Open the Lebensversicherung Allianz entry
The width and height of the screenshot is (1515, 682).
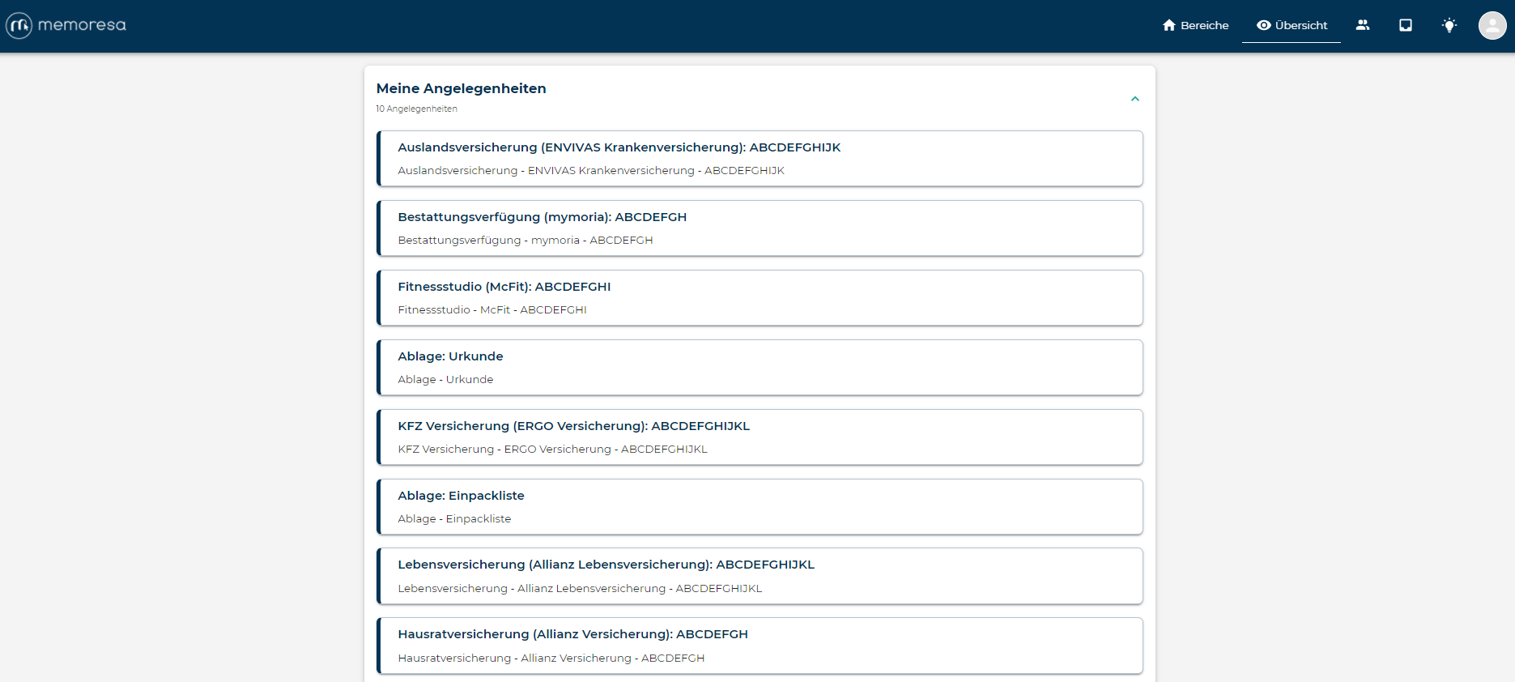[x=760, y=576]
